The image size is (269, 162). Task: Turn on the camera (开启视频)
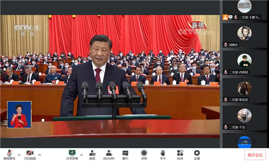tap(30, 155)
